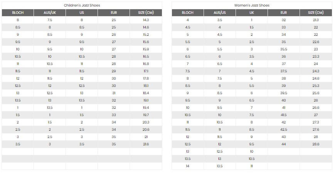Click the EUR header in children's table
This screenshot has width=335, height=173.
click(x=114, y=13)
